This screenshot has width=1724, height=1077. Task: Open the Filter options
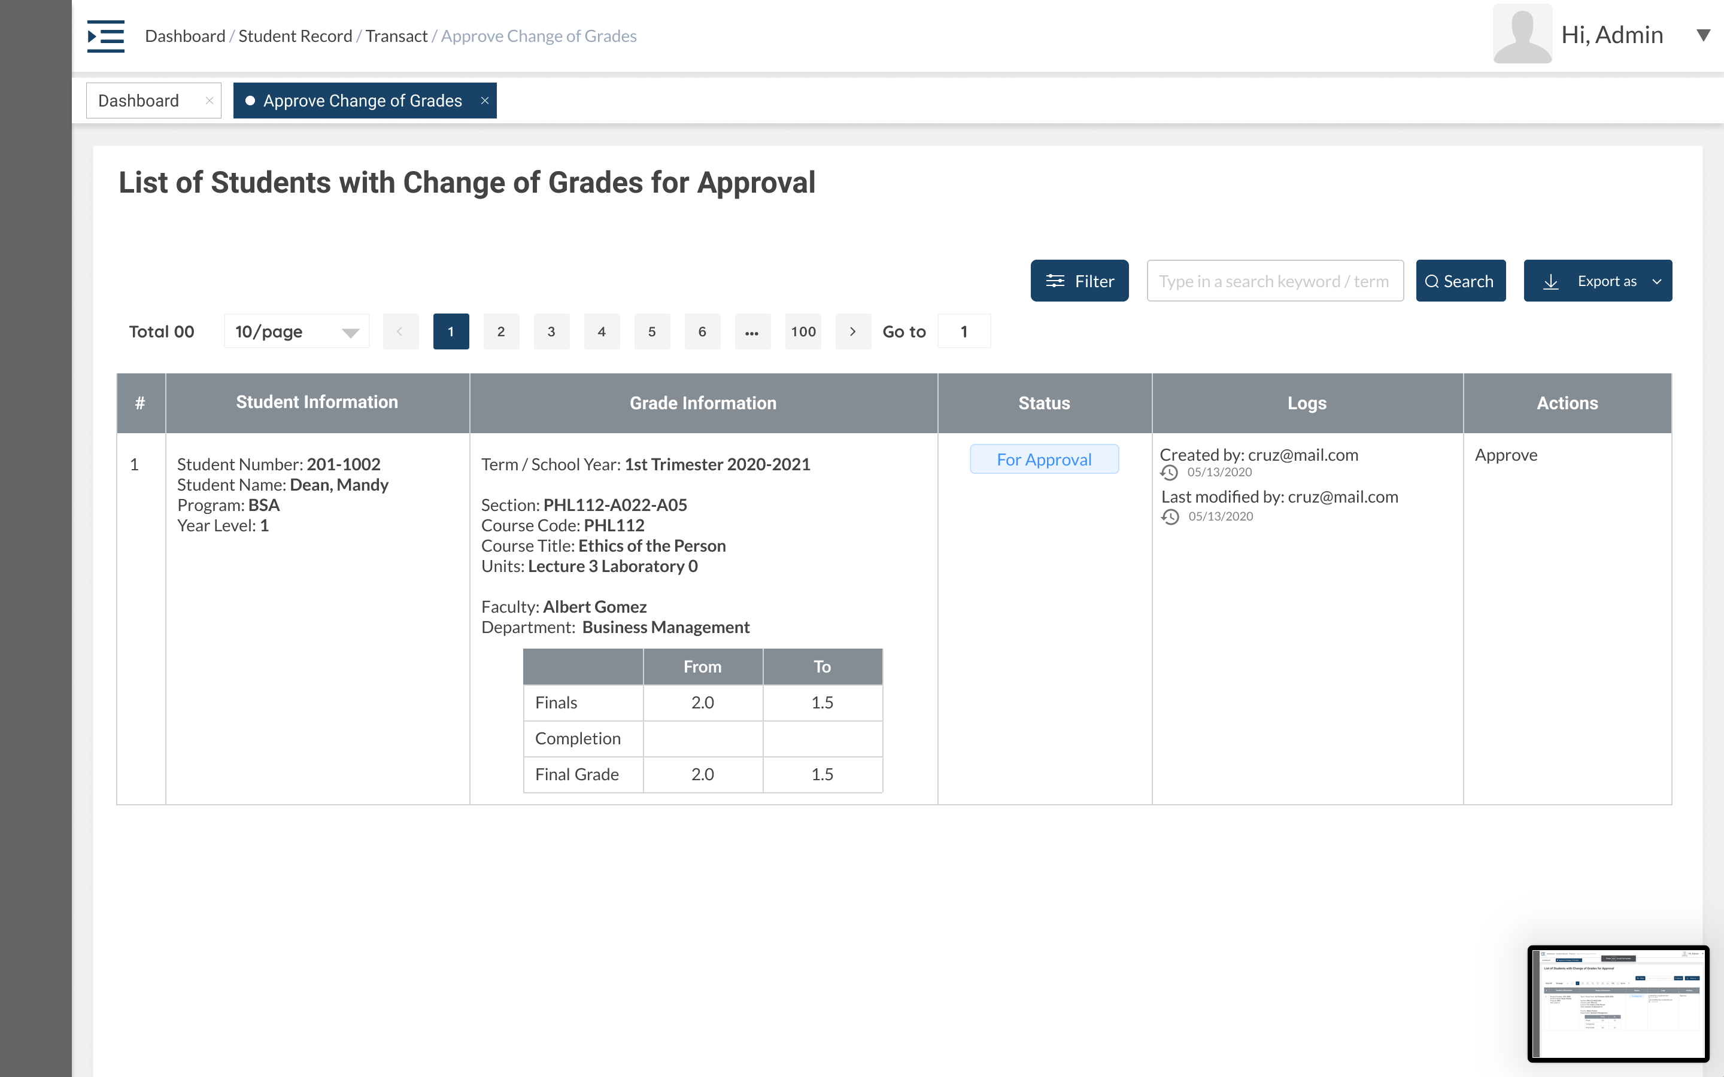pyautogui.click(x=1079, y=281)
